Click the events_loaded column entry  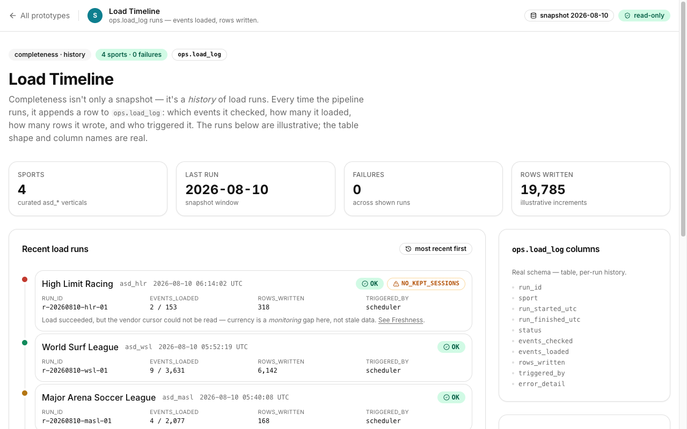[544, 352]
